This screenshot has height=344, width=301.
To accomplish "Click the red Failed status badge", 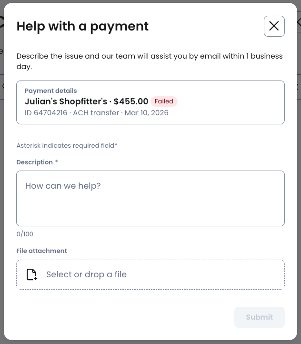I will (164, 101).
